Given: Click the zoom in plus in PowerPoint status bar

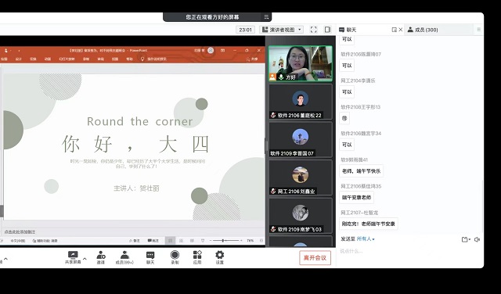Looking at the screenshot, I should [x=241, y=240].
